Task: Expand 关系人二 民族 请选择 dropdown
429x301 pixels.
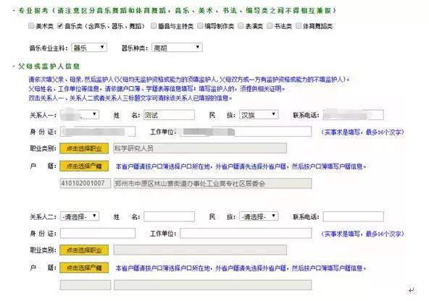Action: coord(259,216)
